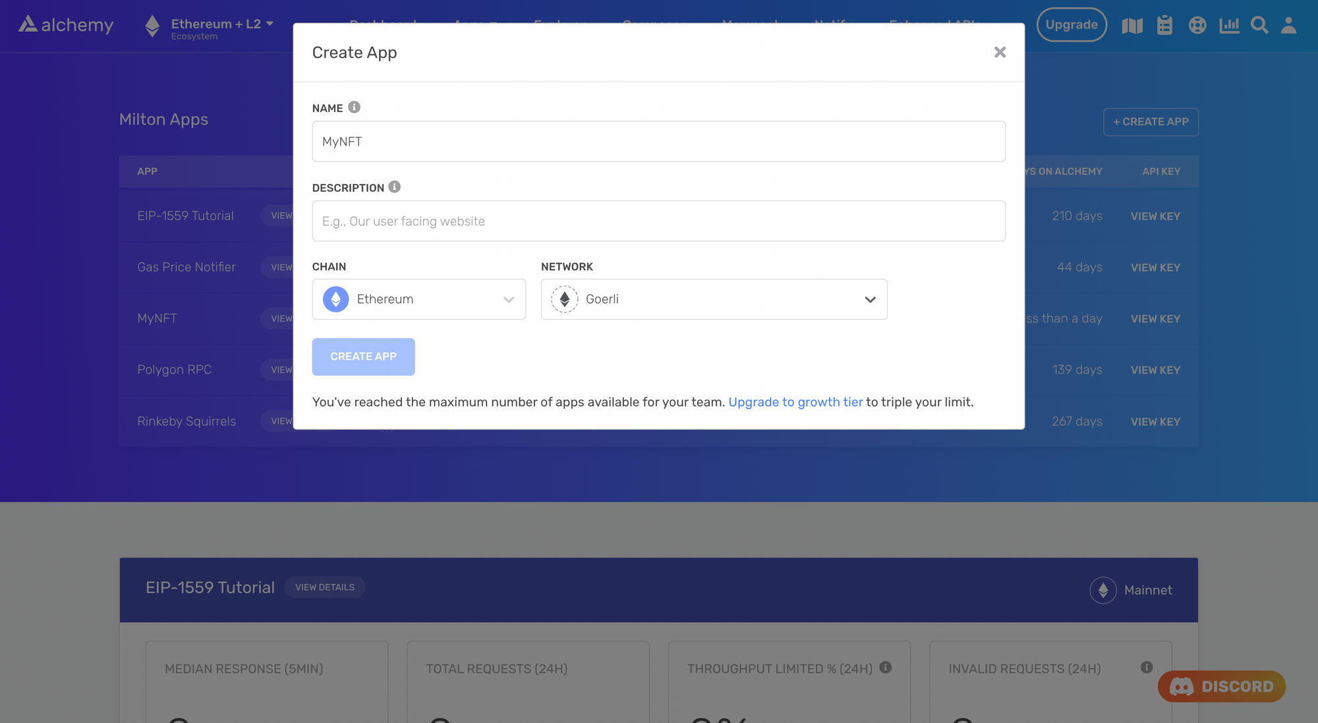Open the Discord chat button
1318x723 pixels.
1221,686
